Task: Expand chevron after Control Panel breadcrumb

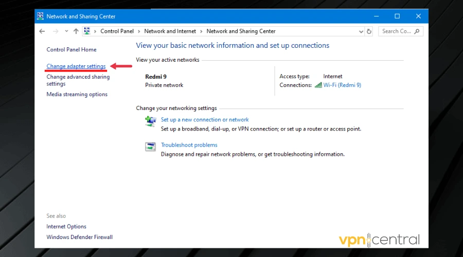Action: (139, 31)
